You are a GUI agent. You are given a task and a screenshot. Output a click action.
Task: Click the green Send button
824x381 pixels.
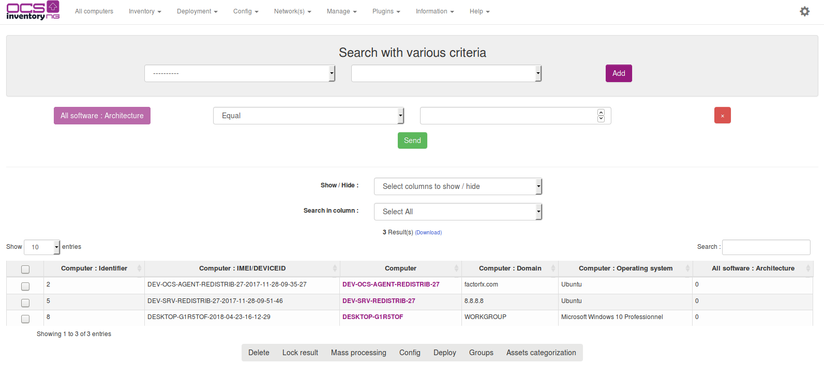pos(412,140)
